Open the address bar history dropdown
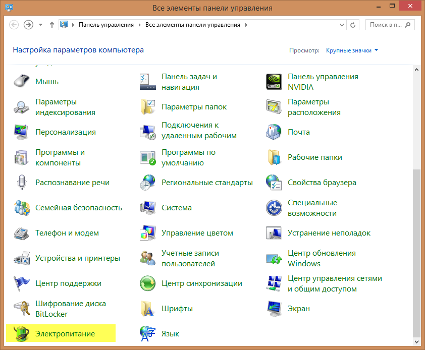This screenshot has height=350, width=425. click(342, 25)
